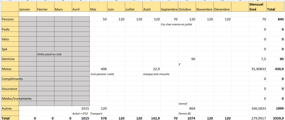Screen dimensions: 285x120
Task: Select the Spé row label
Action: pyautogui.click(x=10, y=49)
